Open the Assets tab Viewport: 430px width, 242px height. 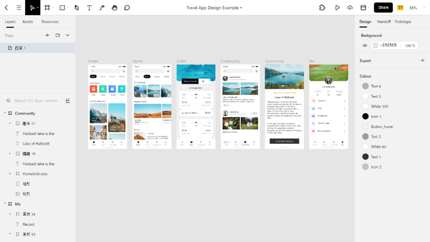point(28,22)
